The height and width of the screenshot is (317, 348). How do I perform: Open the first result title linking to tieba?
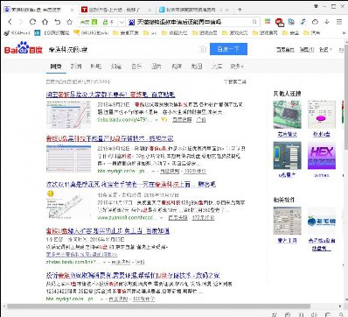pyautogui.click(x=110, y=95)
